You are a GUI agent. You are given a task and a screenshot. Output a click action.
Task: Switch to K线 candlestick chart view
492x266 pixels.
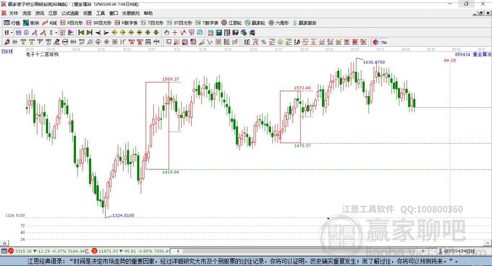[x=49, y=23]
